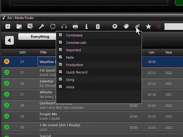Screen dimensions: 183x137
Task: Toggle the Note checkbox
Action: [x=60, y=57]
